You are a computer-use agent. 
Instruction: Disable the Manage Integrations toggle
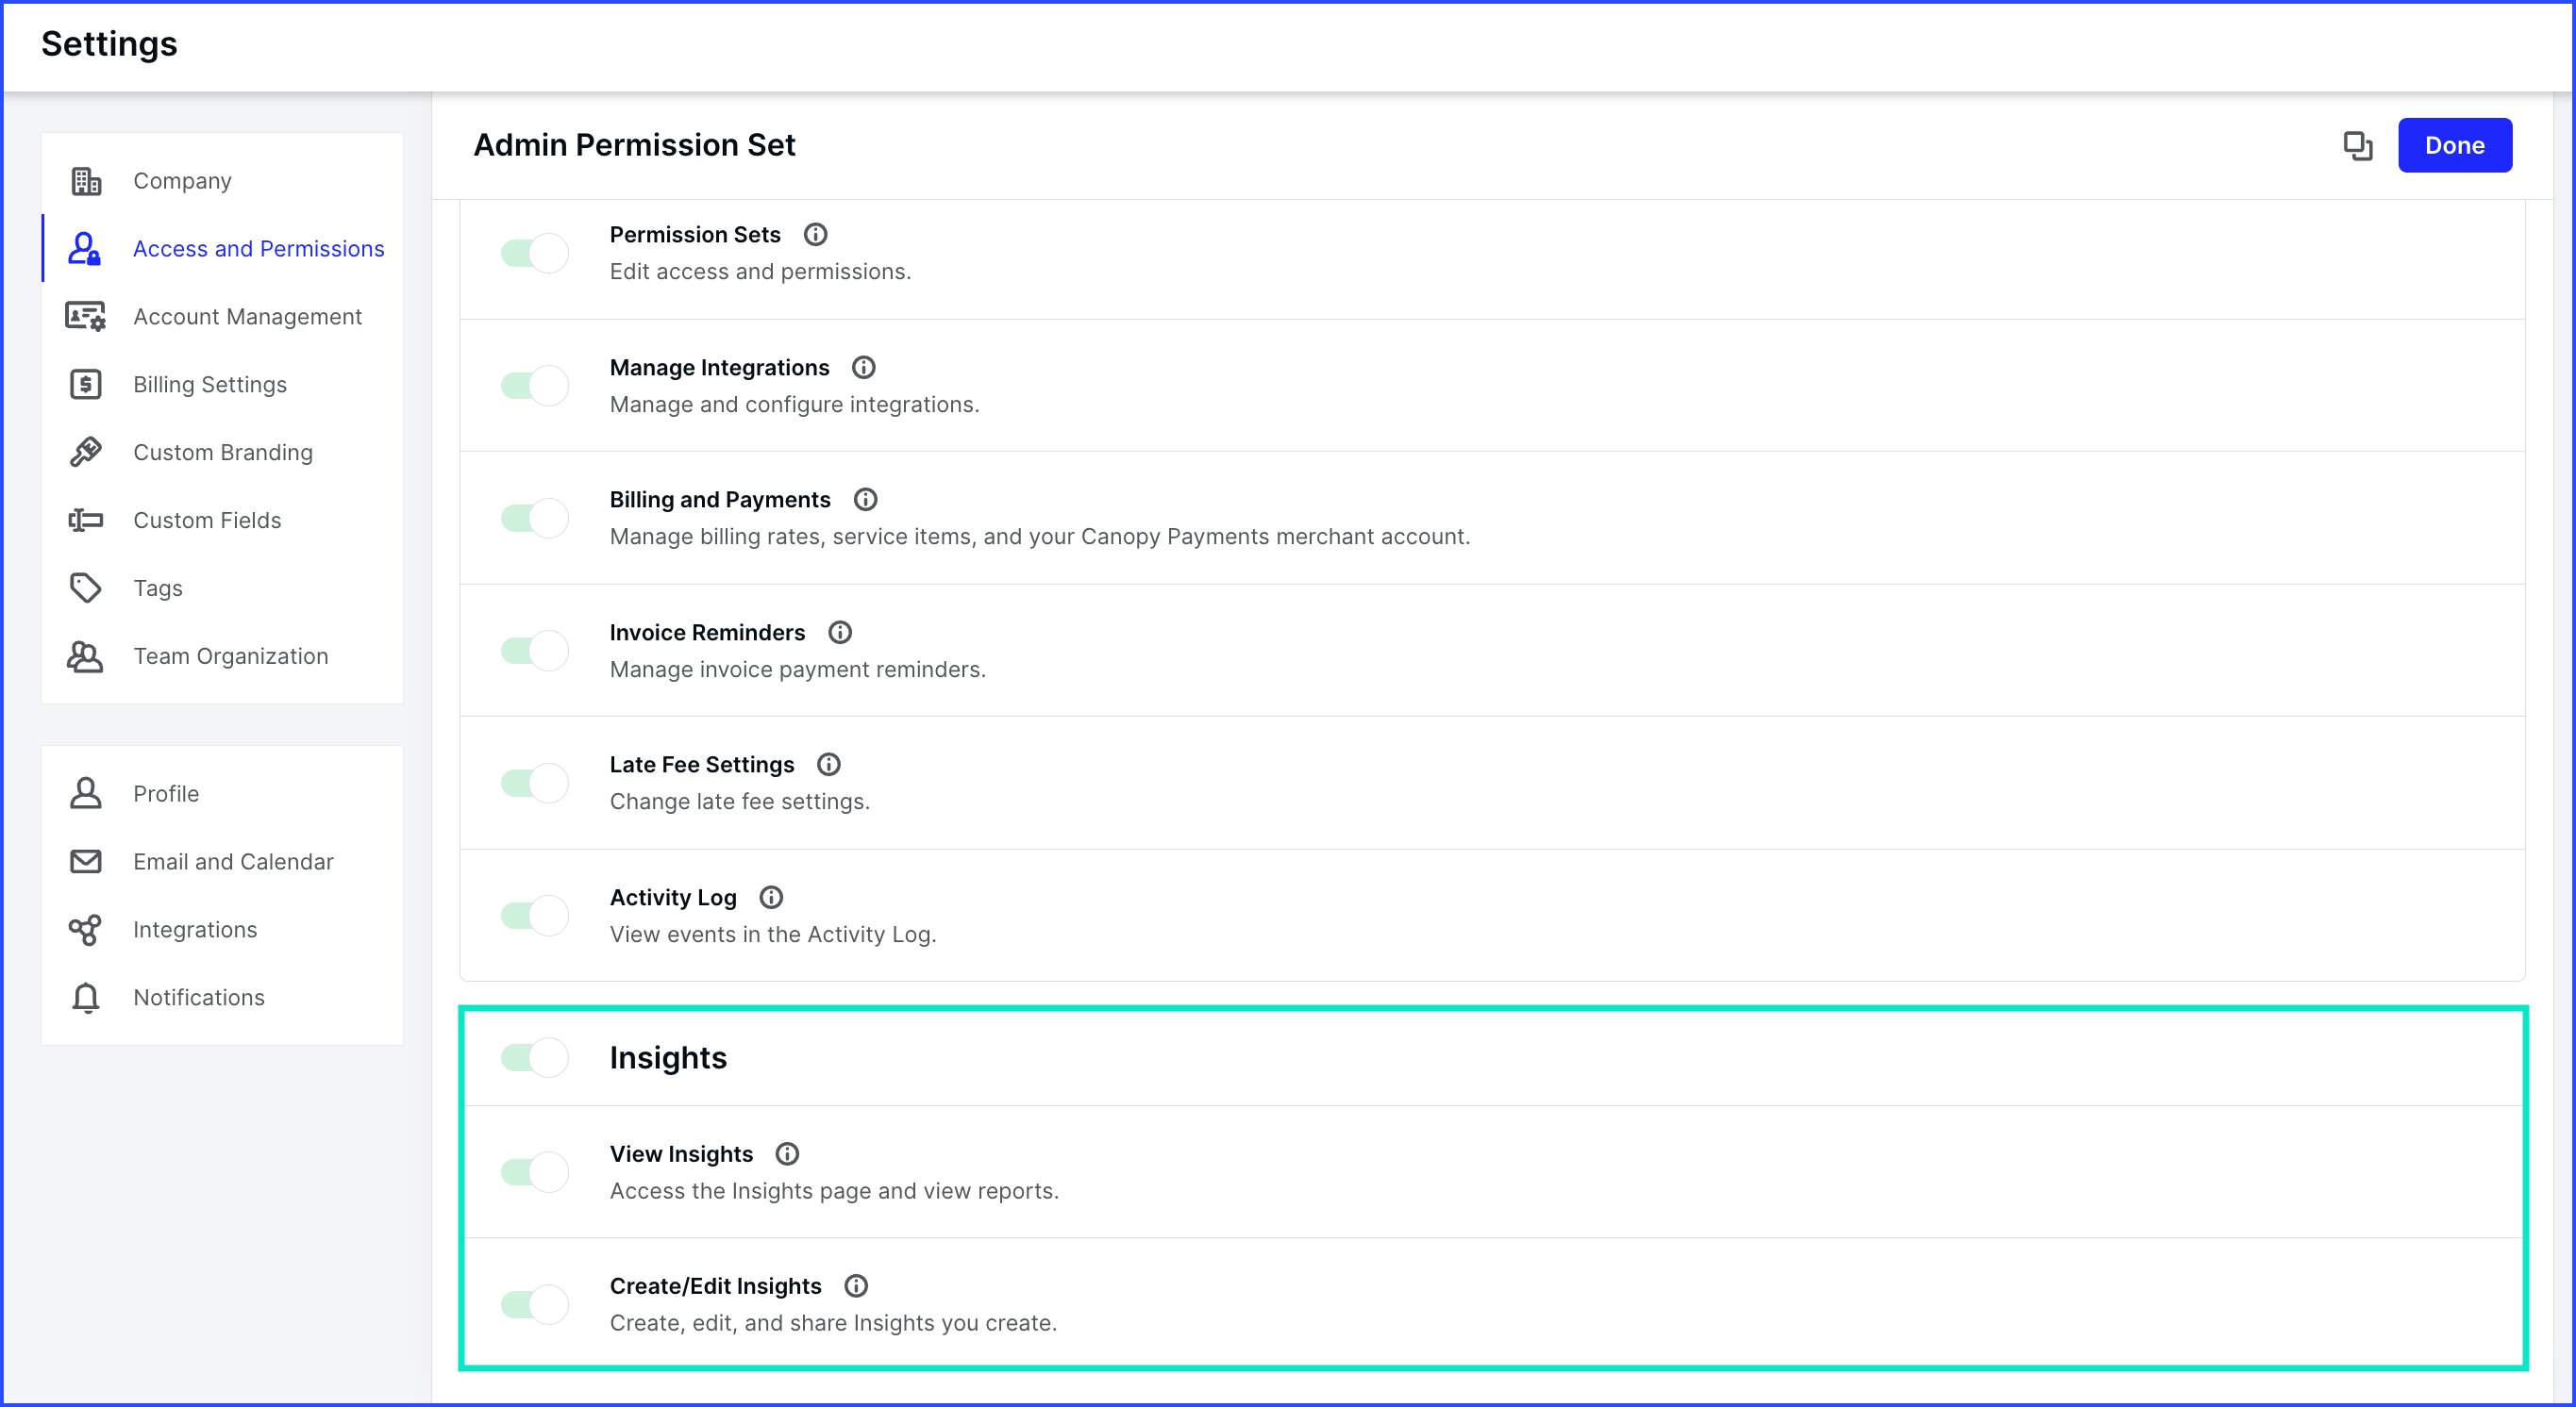point(534,386)
